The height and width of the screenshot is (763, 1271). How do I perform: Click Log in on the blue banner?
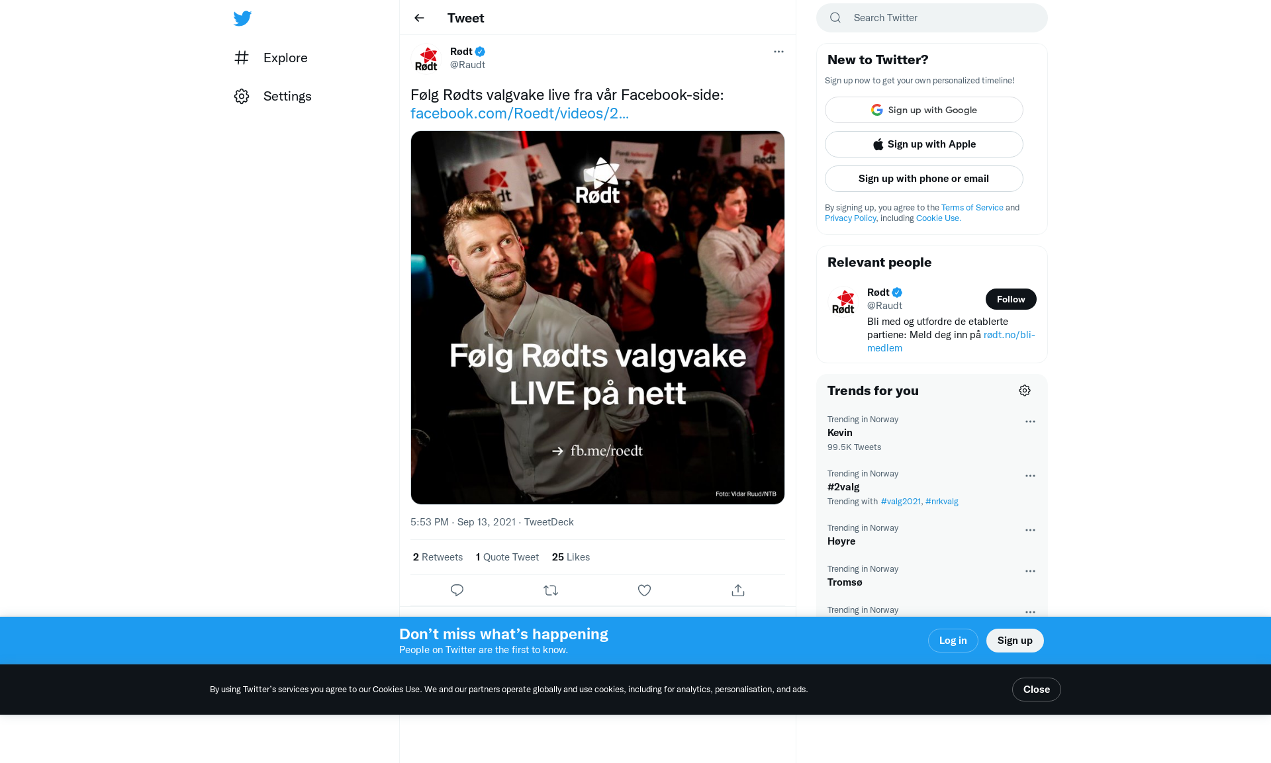point(953,641)
